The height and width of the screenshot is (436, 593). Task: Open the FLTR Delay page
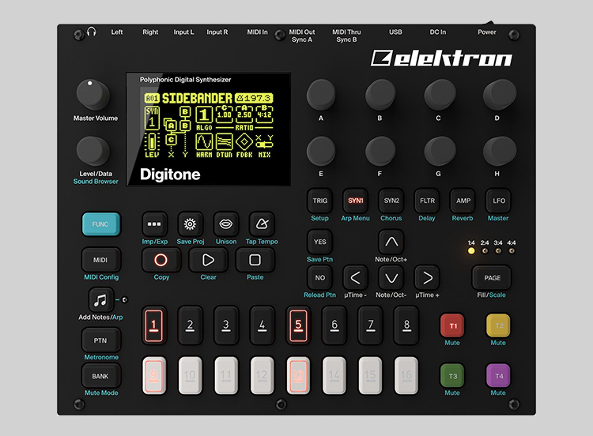tap(427, 201)
